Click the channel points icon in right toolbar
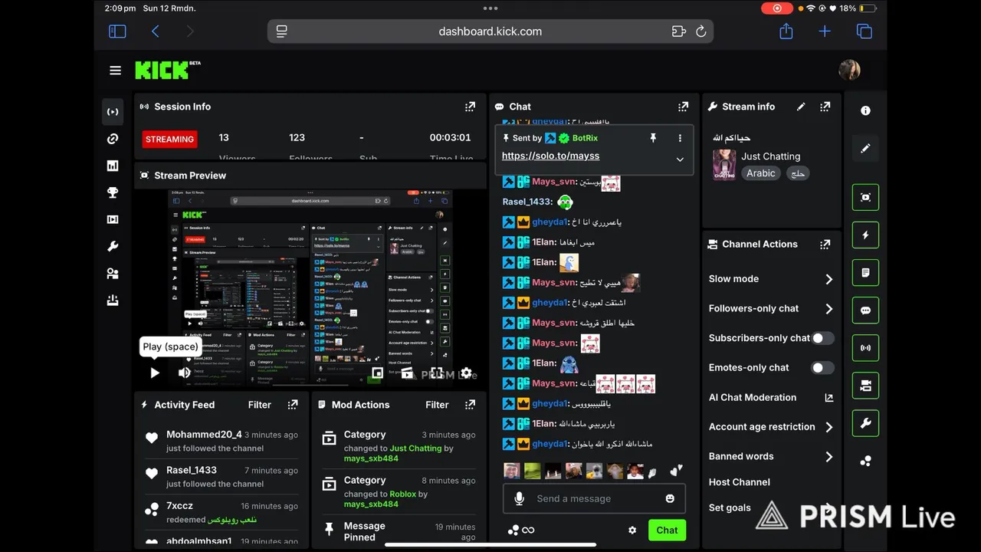Screen dimensions: 981x552 865,461
